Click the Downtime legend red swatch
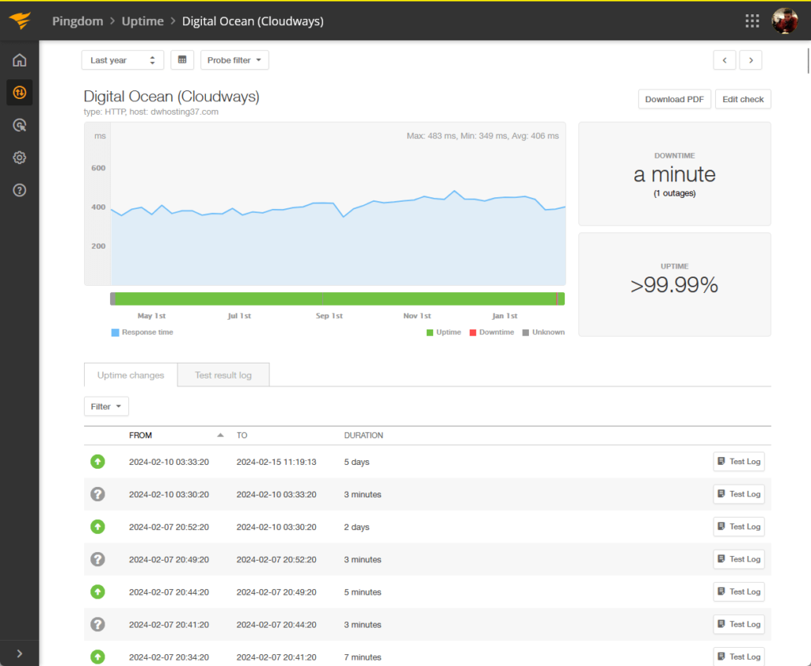 pyautogui.click(x=473, y=333)
